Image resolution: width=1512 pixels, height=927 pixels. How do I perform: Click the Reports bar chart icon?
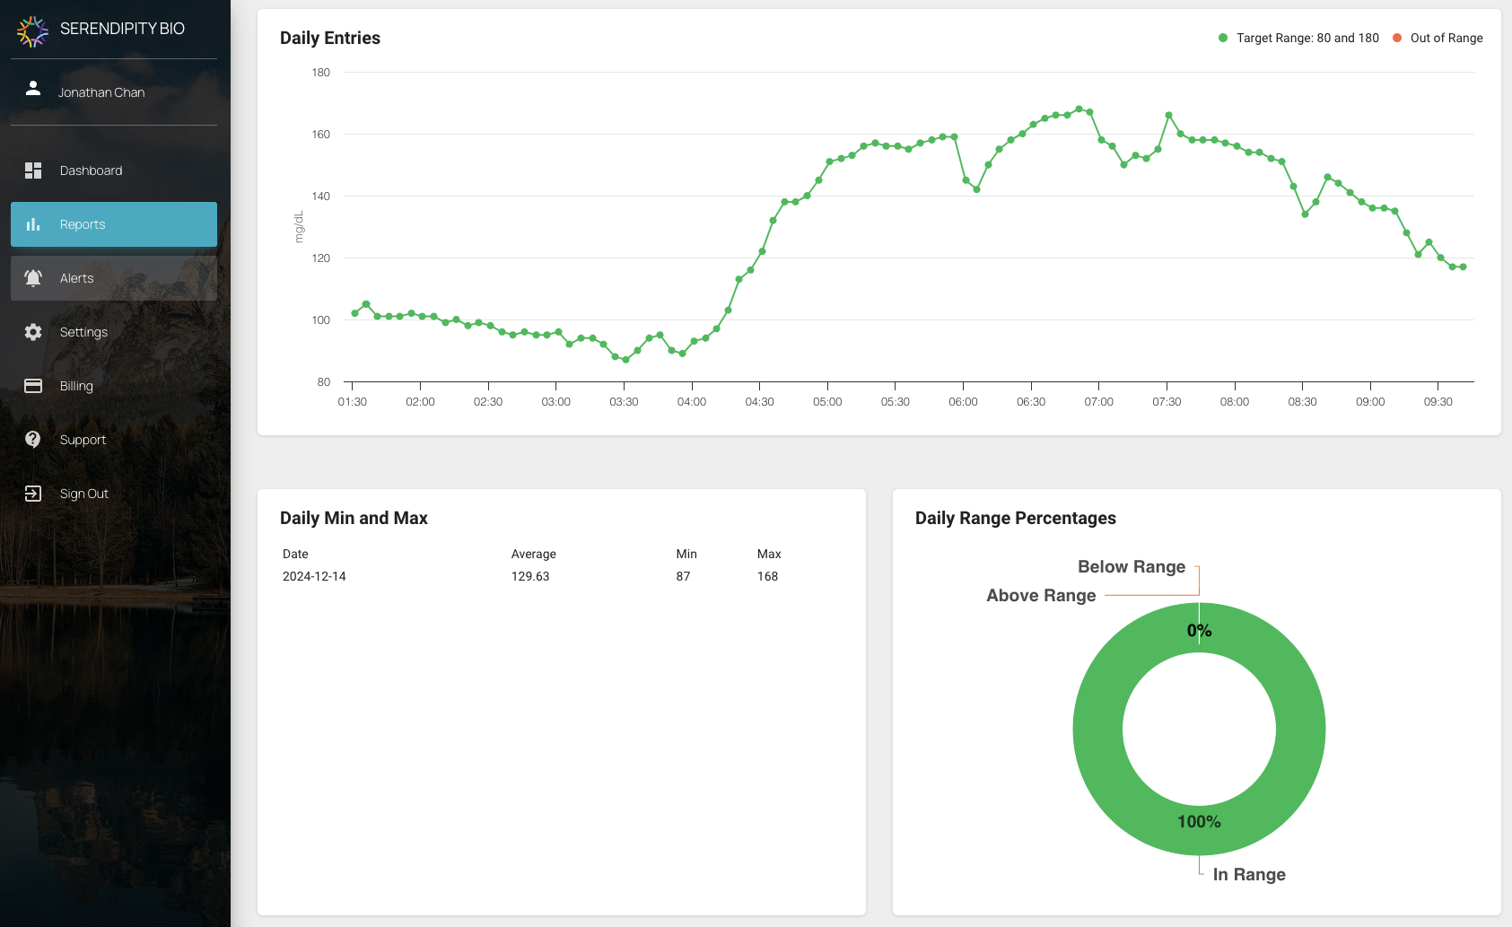click(33, 224)
